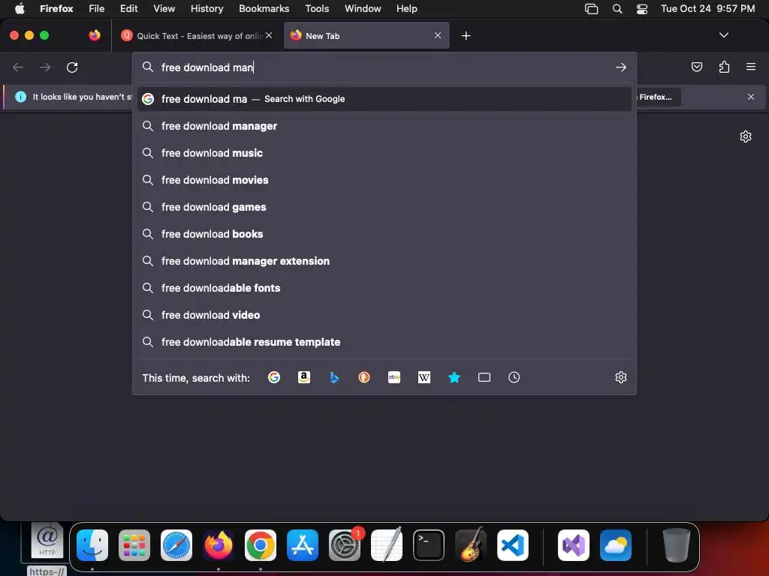This screenshot has height=576, width=769.
Task: Open the Edit menu
Action: [x=128, y=8]
